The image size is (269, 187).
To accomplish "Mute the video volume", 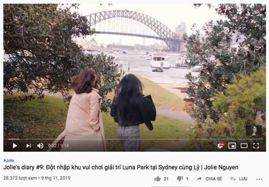I will coord(40,146).
